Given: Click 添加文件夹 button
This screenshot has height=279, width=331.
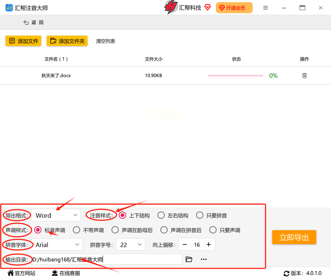Looking at the screenshot, I should click(67, 41).
